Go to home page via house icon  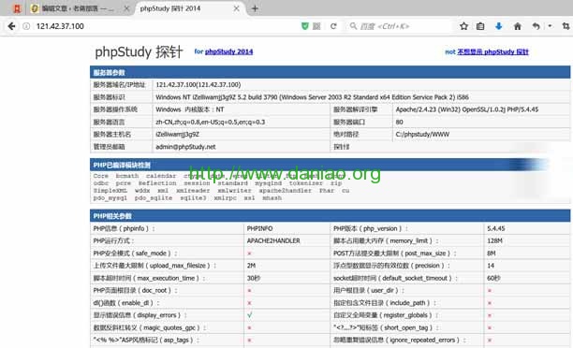(518, 26)
